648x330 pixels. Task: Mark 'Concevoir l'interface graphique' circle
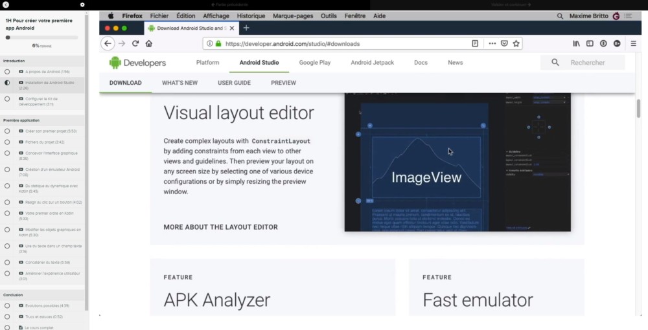7,153
